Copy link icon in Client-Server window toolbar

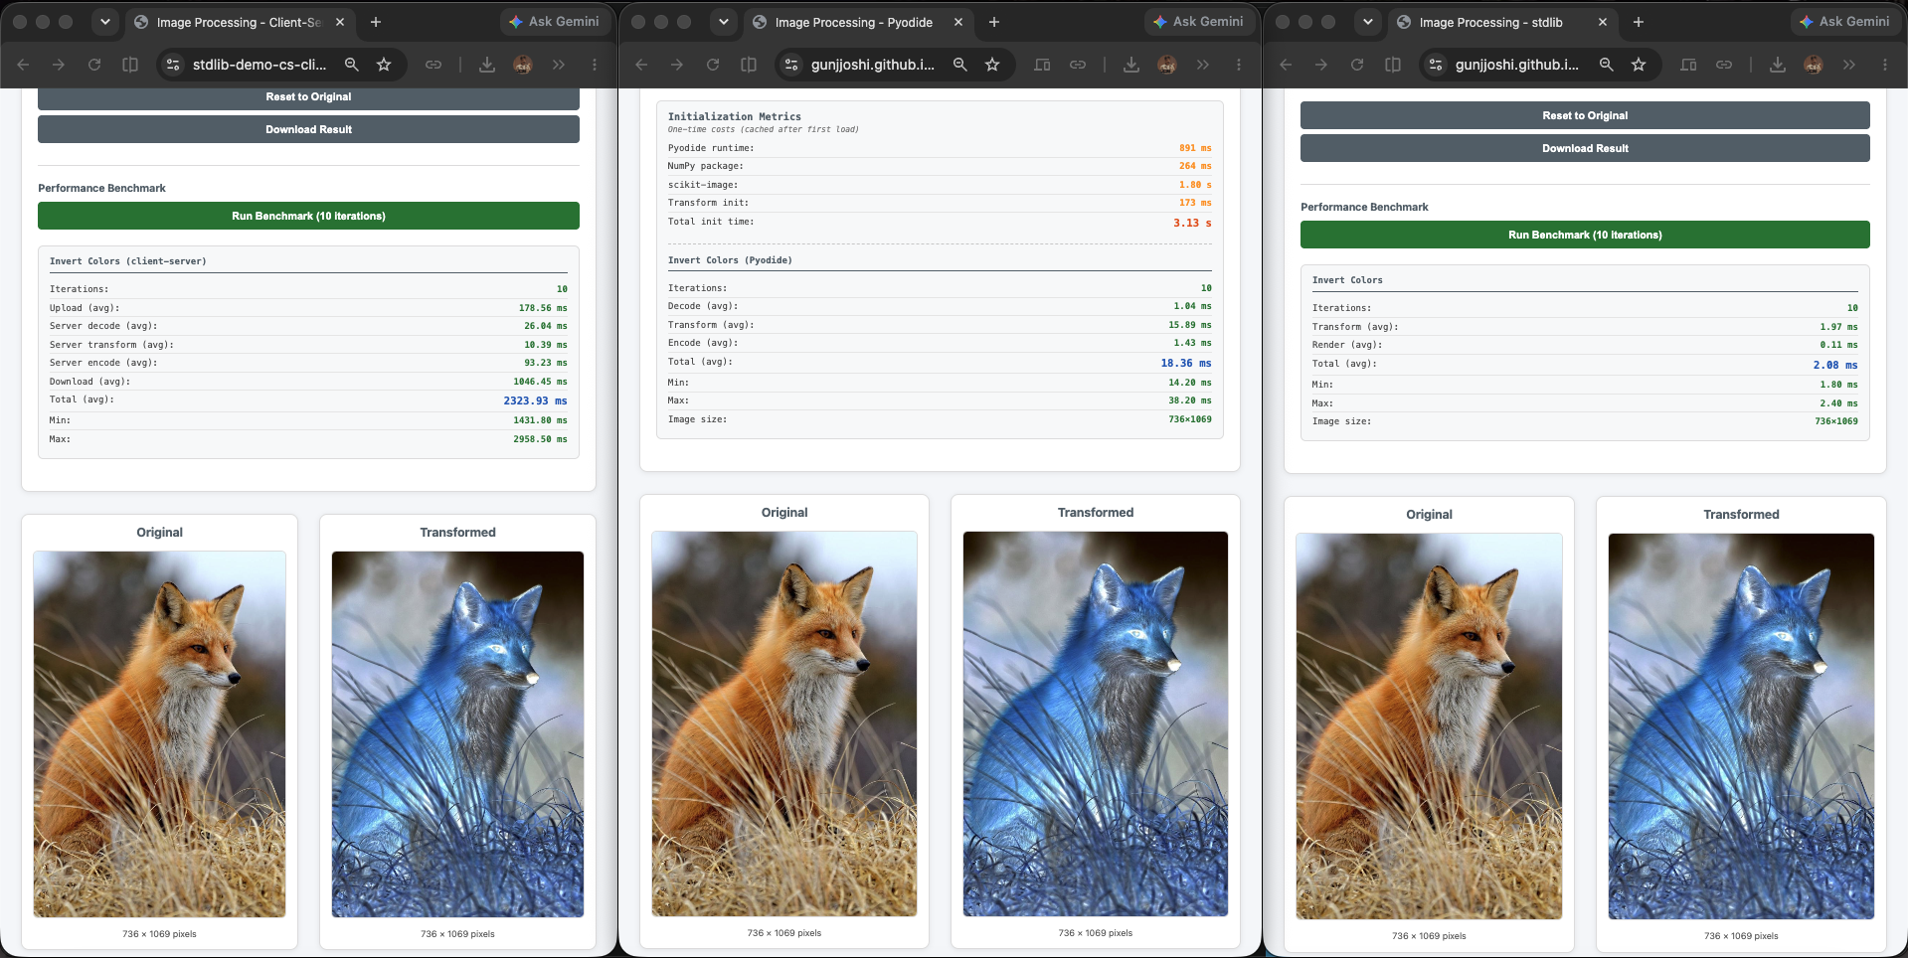[434, 65]
